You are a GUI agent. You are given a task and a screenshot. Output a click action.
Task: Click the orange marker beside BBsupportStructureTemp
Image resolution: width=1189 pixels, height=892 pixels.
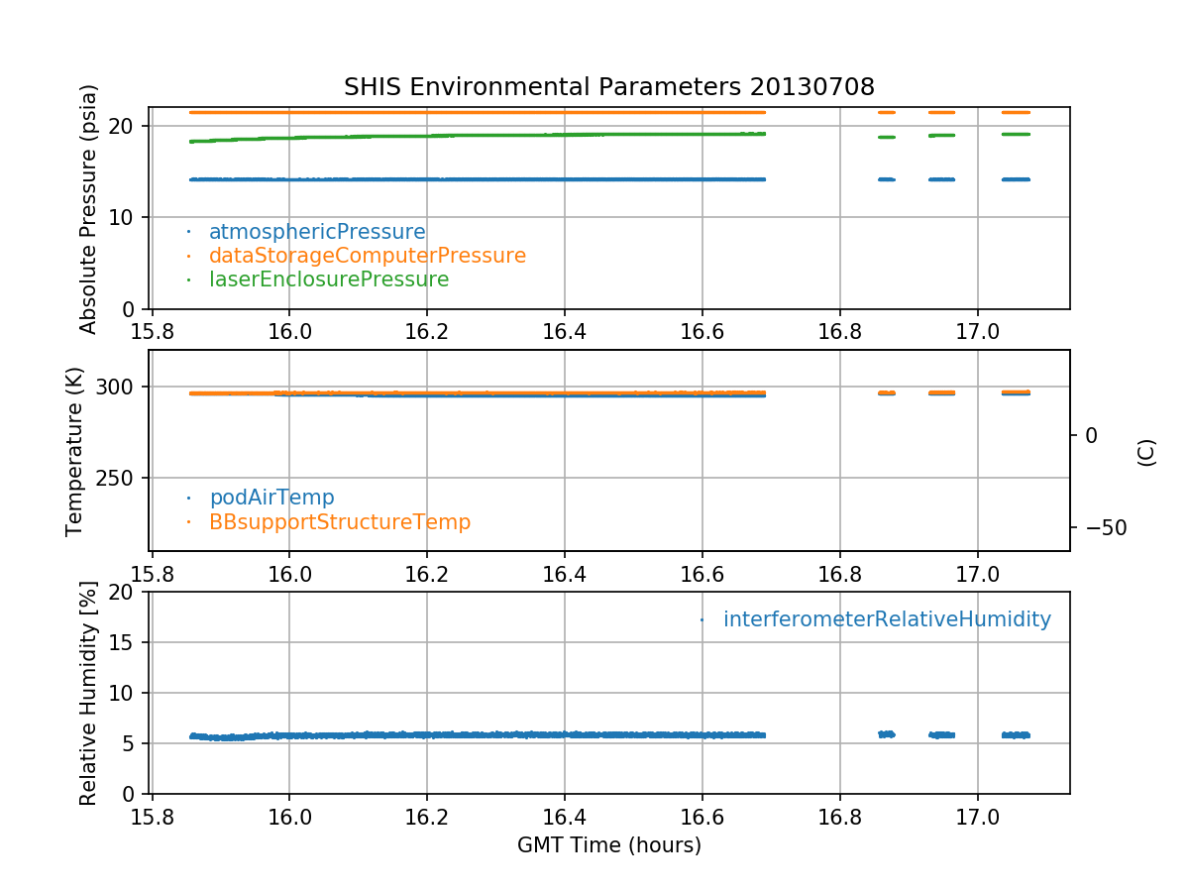pyautogui.click(x=188, y=521)
